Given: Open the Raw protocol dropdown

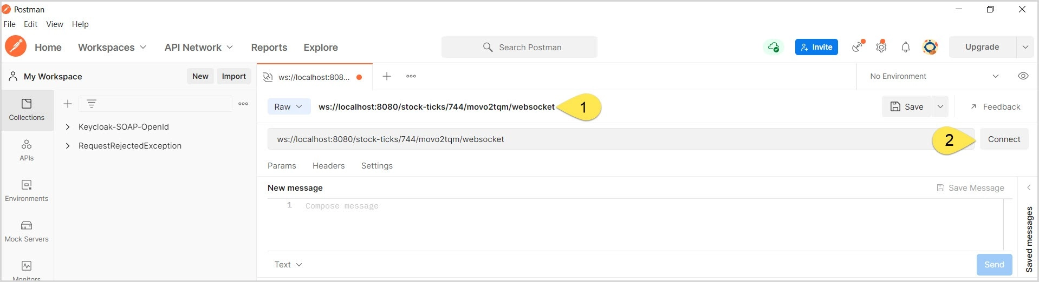Looking at the screenshot, I should 289,107.
